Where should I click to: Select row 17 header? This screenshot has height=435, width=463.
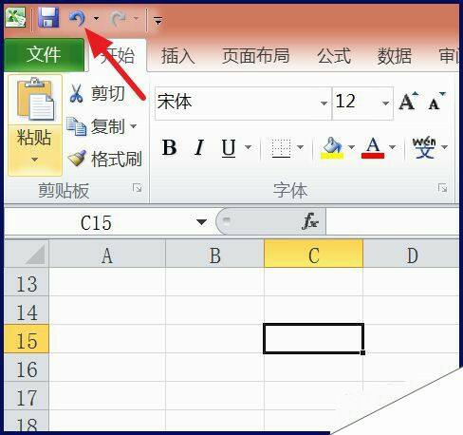27,396
